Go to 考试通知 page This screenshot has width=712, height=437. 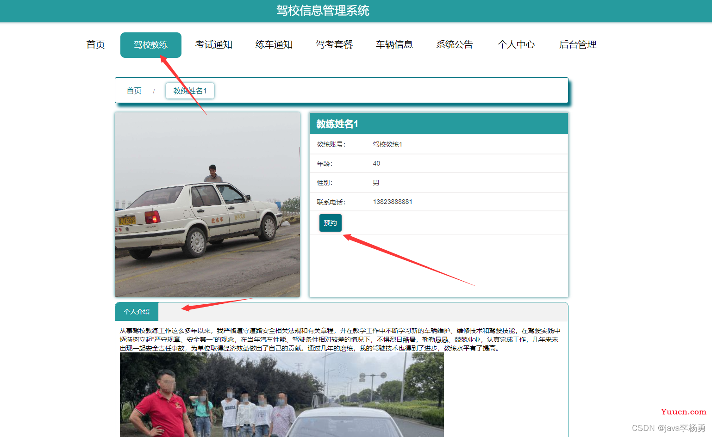click(213, 44)
